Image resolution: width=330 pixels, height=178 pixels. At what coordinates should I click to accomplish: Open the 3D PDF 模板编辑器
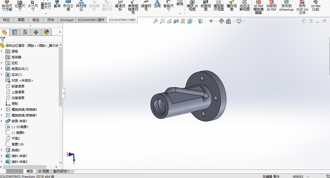[x=258, y=7]
